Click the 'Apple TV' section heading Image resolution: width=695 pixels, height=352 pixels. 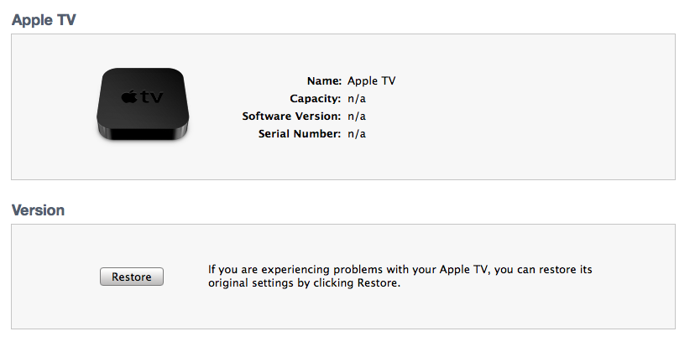tap(44, 19)
